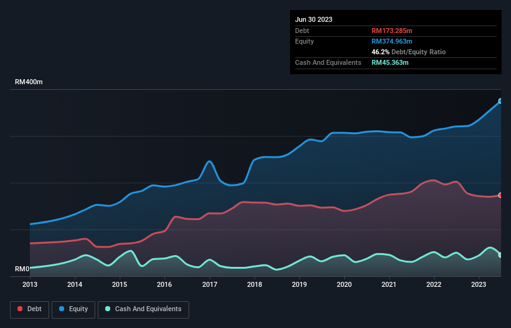Image resolution: width=511 pixels, height=328 pixels.
Task: Toggle the Cash And Equivalents legend button
Action: [x=143, y=309]
